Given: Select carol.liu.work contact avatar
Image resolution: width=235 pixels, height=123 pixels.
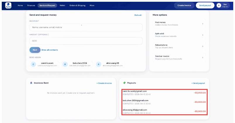Looking at the screenshot, I should click(33, 64).
